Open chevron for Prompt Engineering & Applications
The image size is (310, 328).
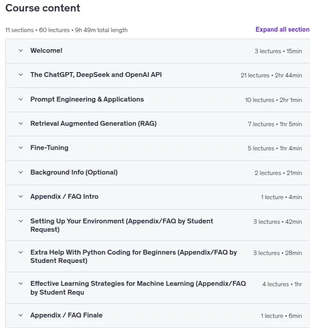(x=21, y=99)
